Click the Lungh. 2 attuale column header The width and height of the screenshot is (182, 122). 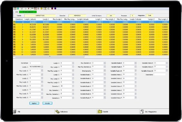pos(83,19)
